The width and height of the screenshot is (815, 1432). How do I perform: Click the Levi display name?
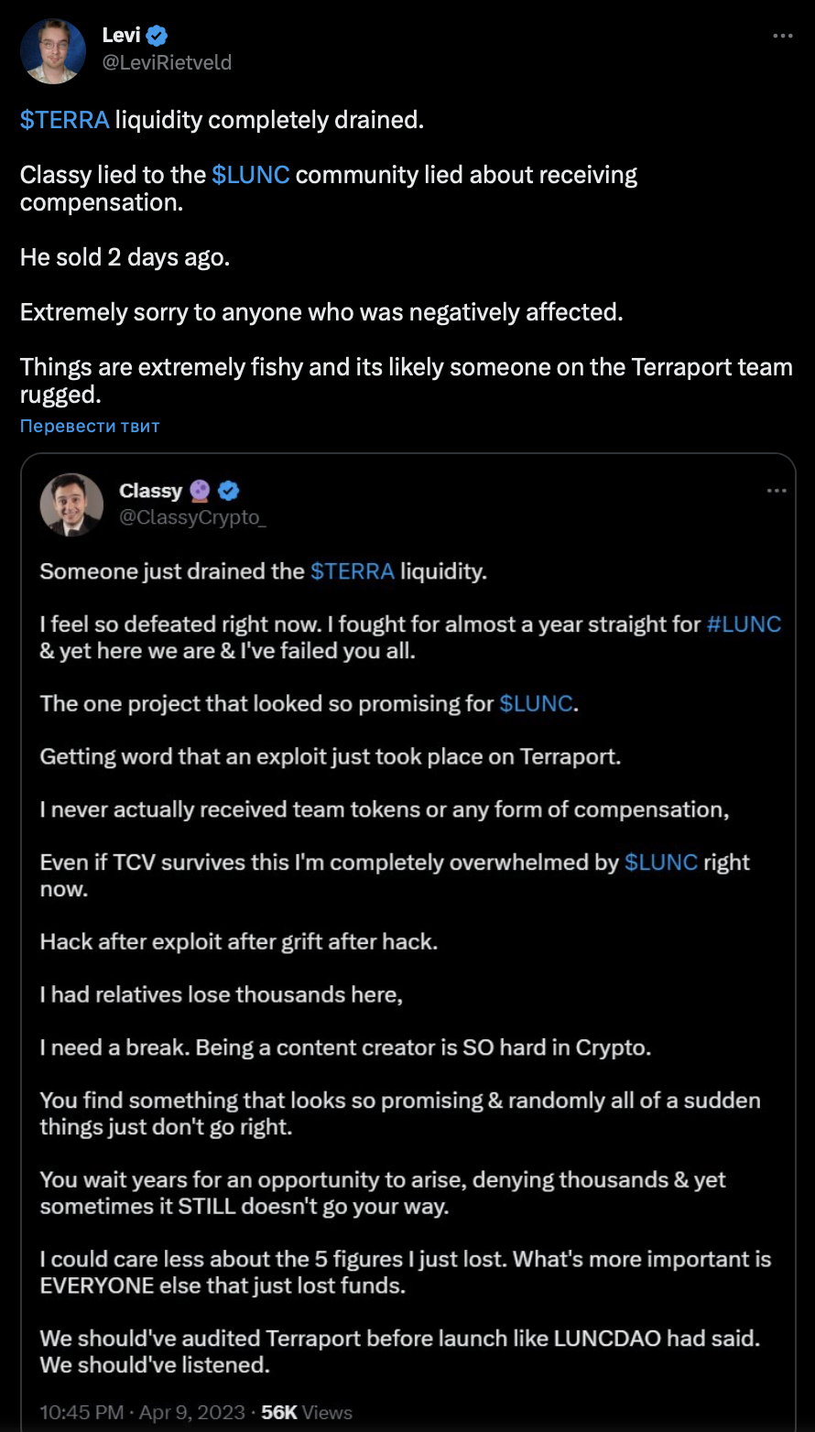tap(121, 37)
